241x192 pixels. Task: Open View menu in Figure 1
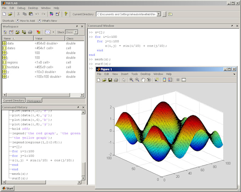pyautogui.click(x=115, y=74)
